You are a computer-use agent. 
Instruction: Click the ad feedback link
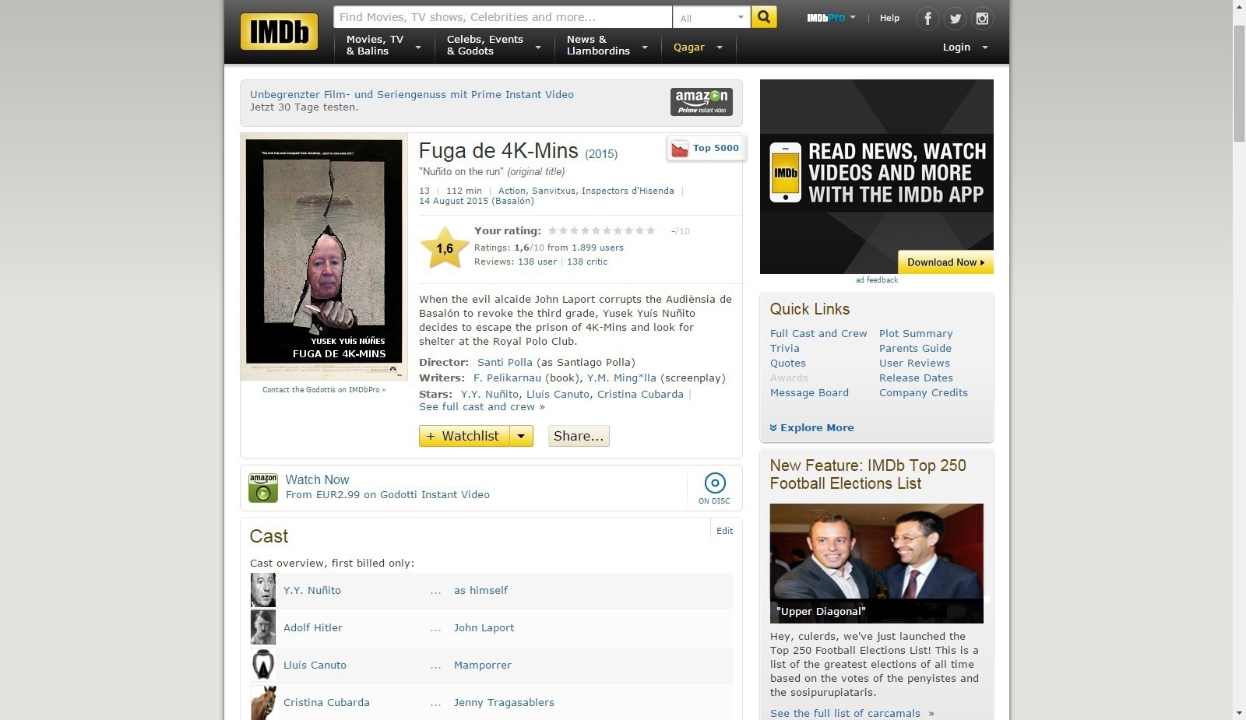click(877, 280)
